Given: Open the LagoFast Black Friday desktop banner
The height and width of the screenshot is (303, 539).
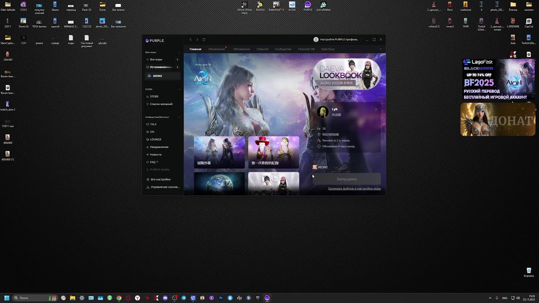Looking at the screenshot, I should click(498, 79).
